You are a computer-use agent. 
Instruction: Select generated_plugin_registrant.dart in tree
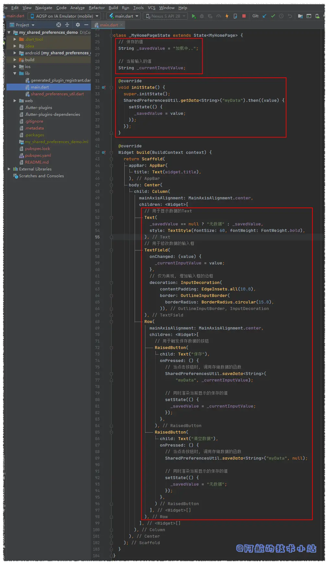pos(61,80)
